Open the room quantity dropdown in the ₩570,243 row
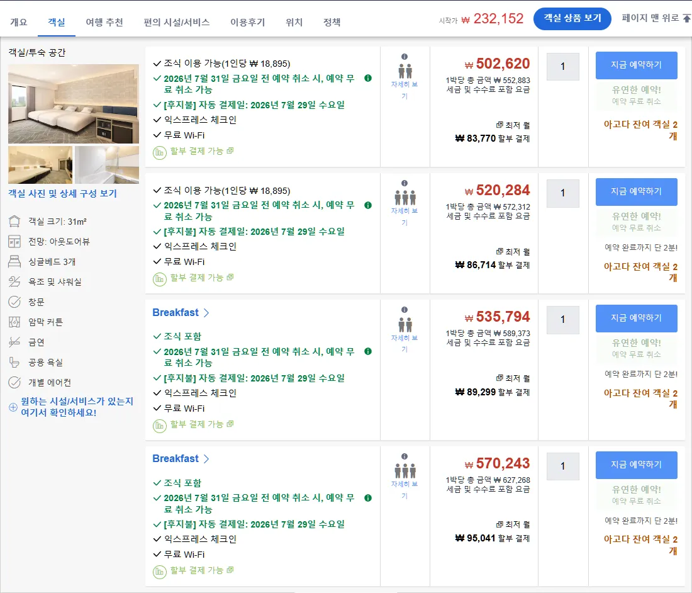 click(x=562, y=466)
